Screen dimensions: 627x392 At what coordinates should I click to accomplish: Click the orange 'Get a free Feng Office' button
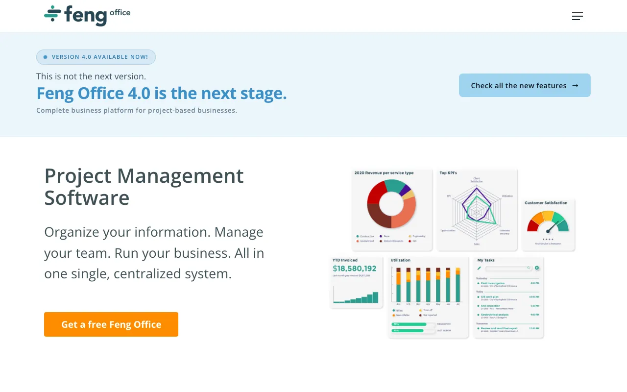click(111, 324)
